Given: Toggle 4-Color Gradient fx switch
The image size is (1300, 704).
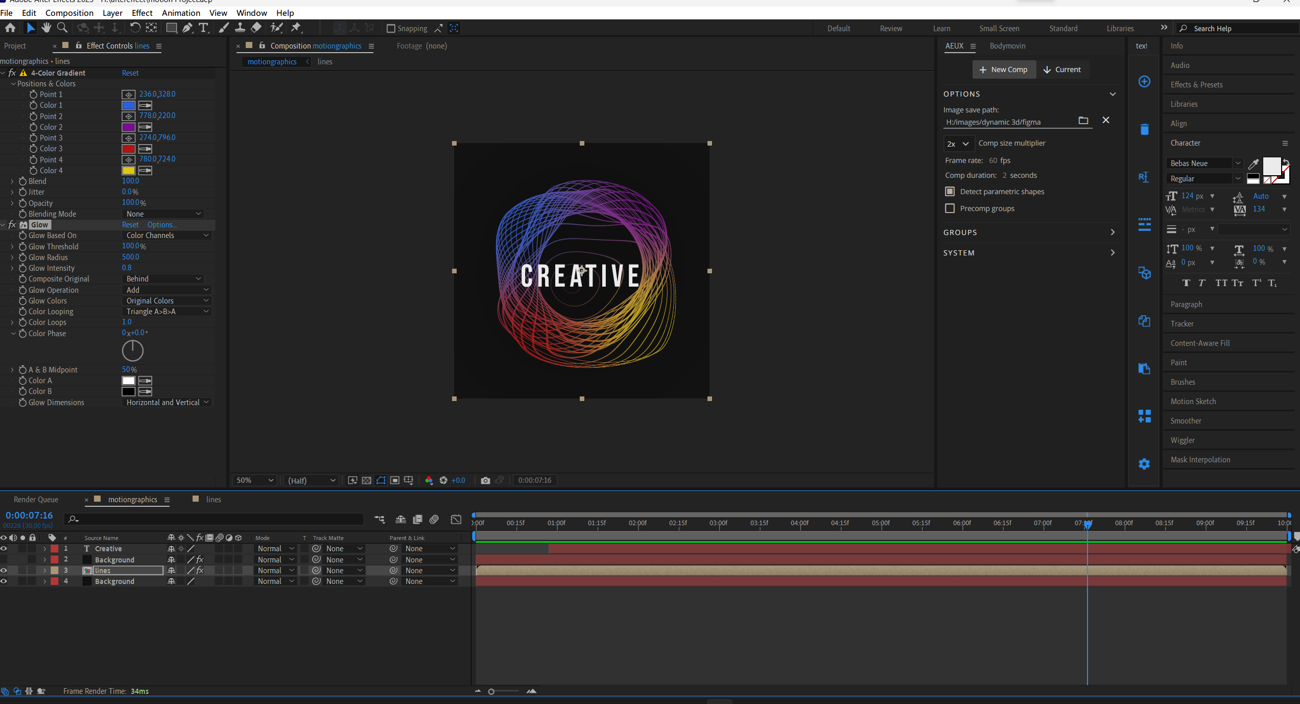Looking at the screenshot, I should point(12,73).
